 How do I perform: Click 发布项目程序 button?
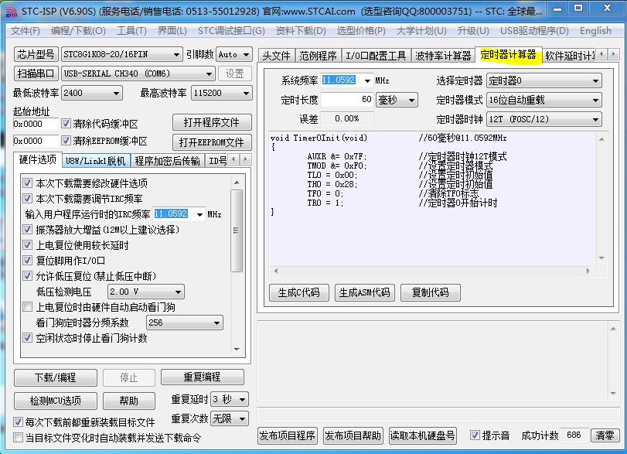click(x=288, y=435)
